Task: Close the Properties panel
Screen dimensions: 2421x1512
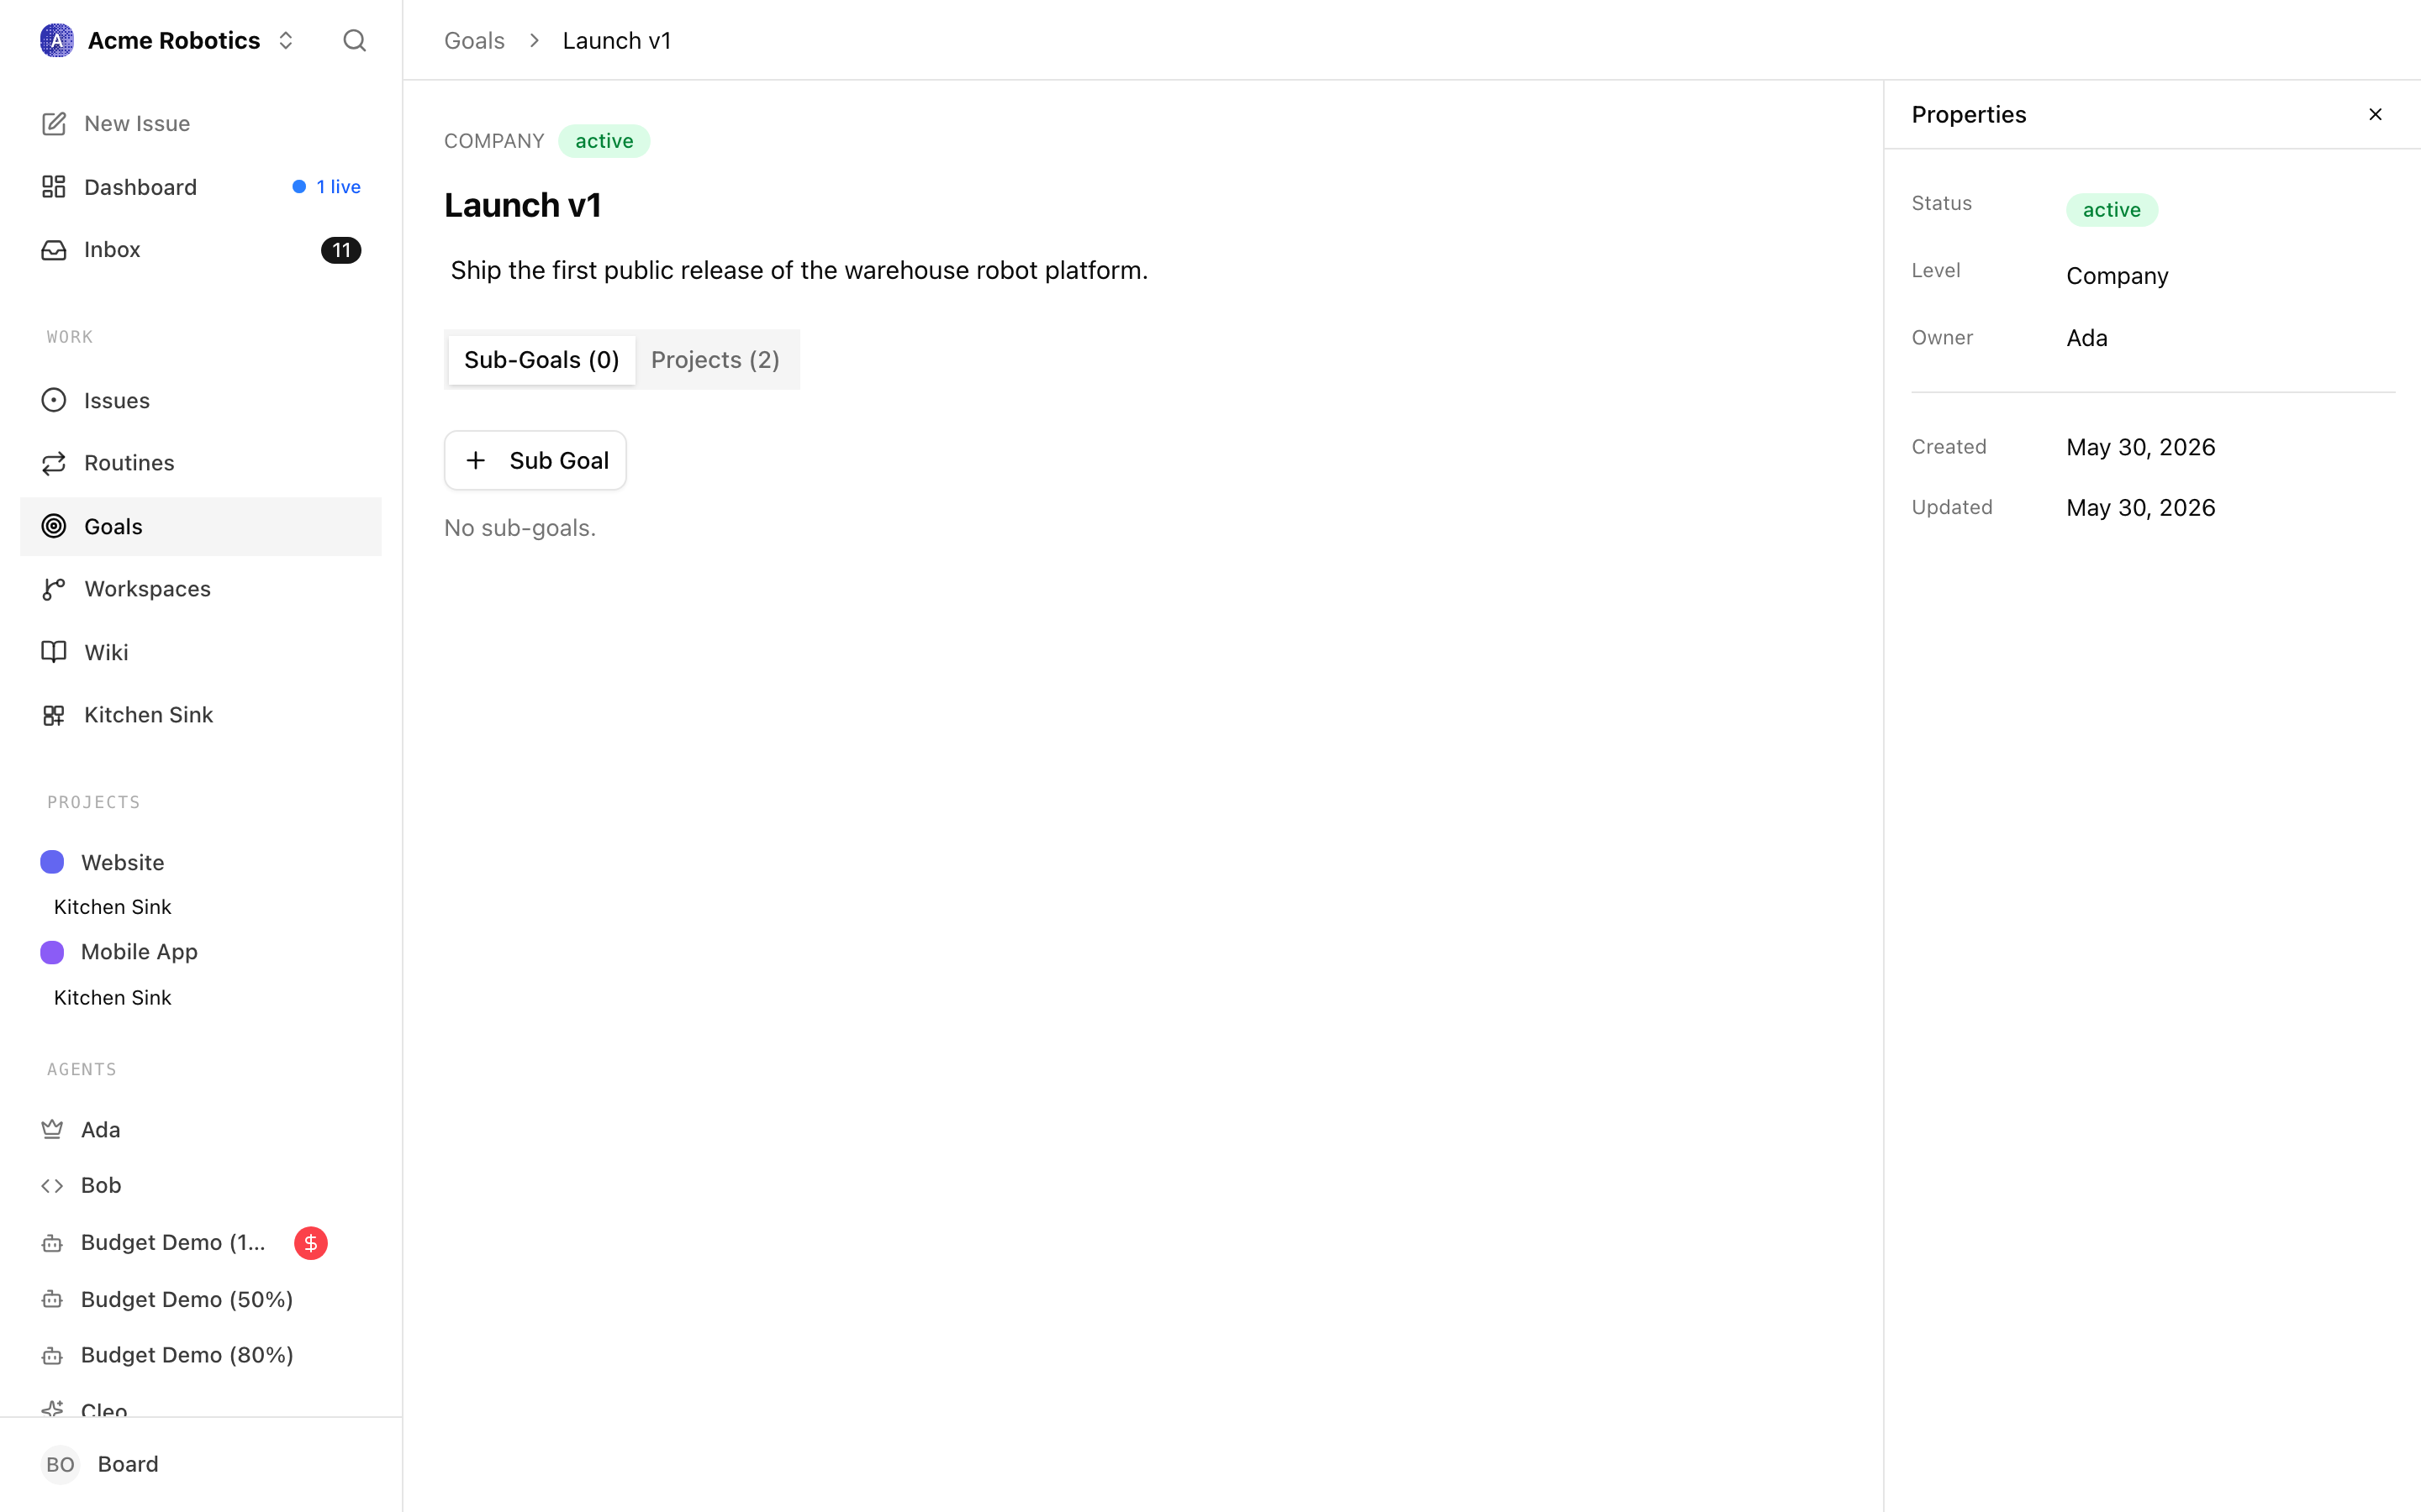Action: pyautogui.click(x=2375, y=114)
